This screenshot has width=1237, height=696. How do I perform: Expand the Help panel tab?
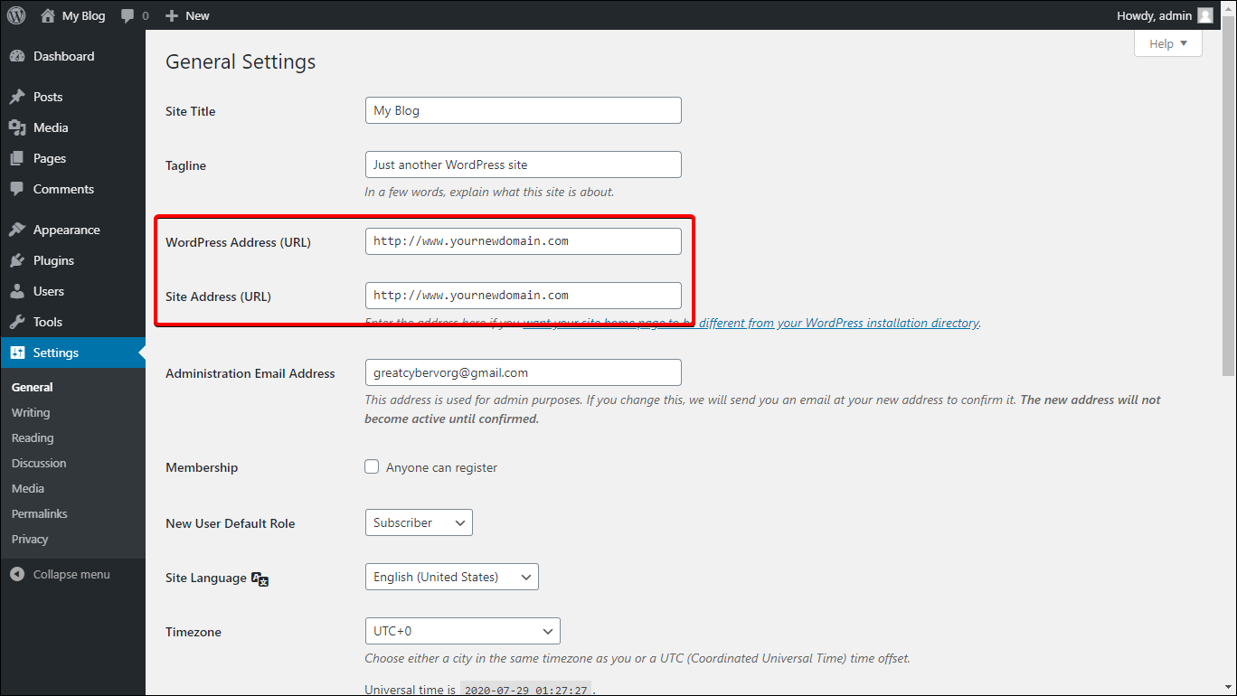point(1168,43)
